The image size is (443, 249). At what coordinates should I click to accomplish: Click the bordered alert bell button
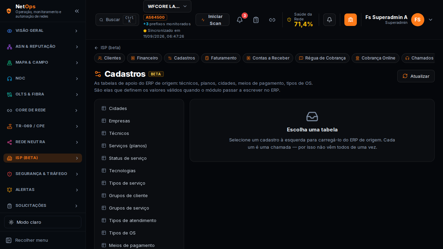[x=329, y=20]
